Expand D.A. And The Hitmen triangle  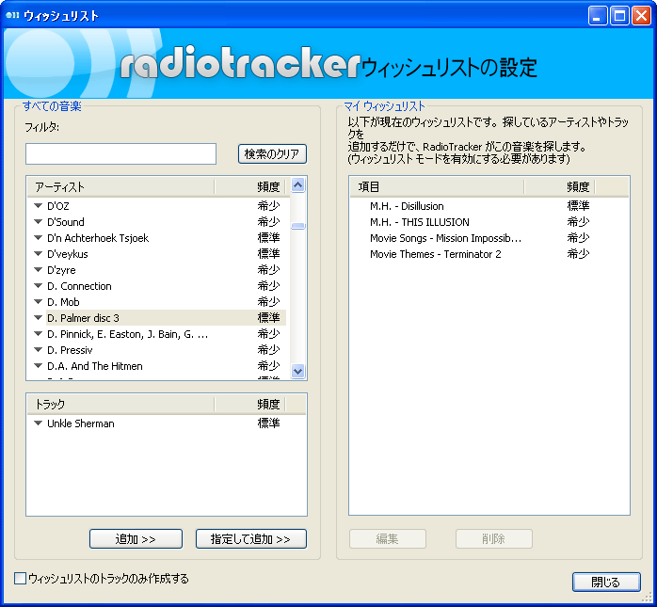click(39, 366)
